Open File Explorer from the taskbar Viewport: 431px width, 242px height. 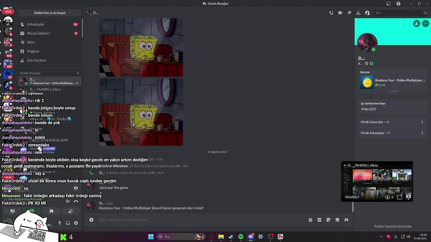click(x=221, y=237)
